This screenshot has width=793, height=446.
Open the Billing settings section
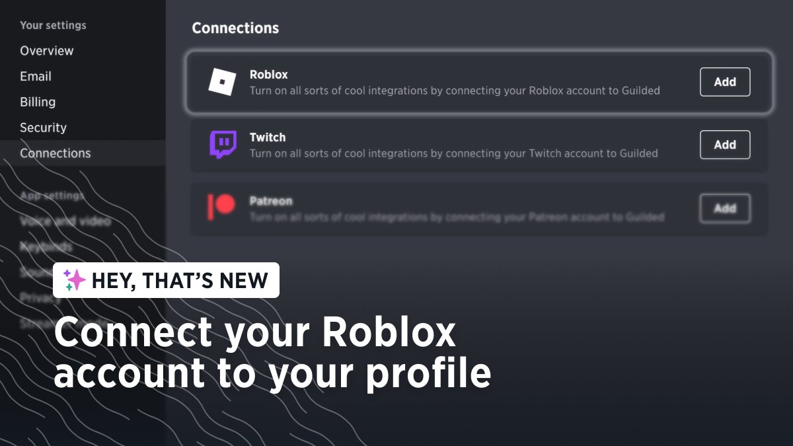point(38,102)
